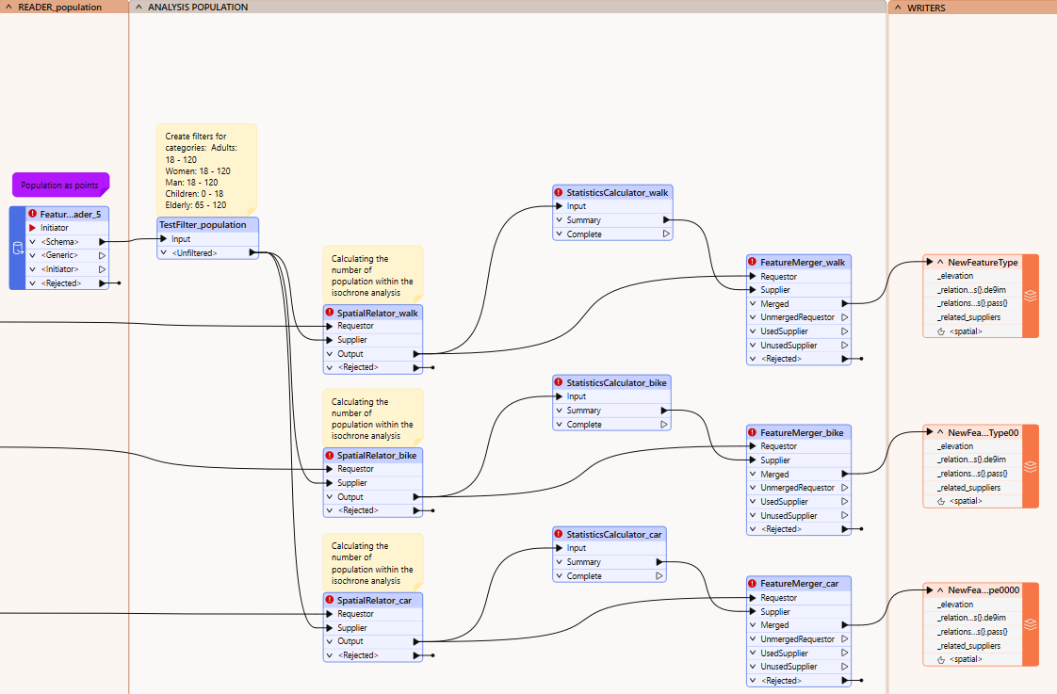Click the Requestor port label on SpatialRelator_bike
Viewport: 1057px width, 694px height.
point(355,469)
